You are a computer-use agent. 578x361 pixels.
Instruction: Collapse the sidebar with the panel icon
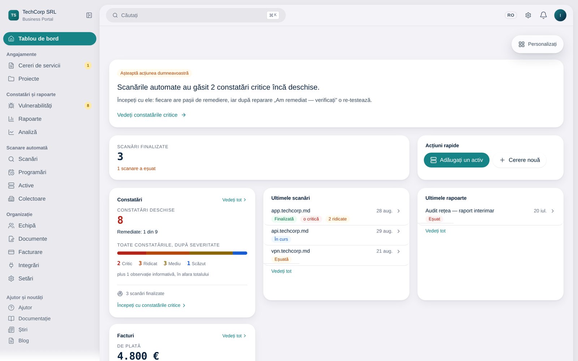point(89,15)
